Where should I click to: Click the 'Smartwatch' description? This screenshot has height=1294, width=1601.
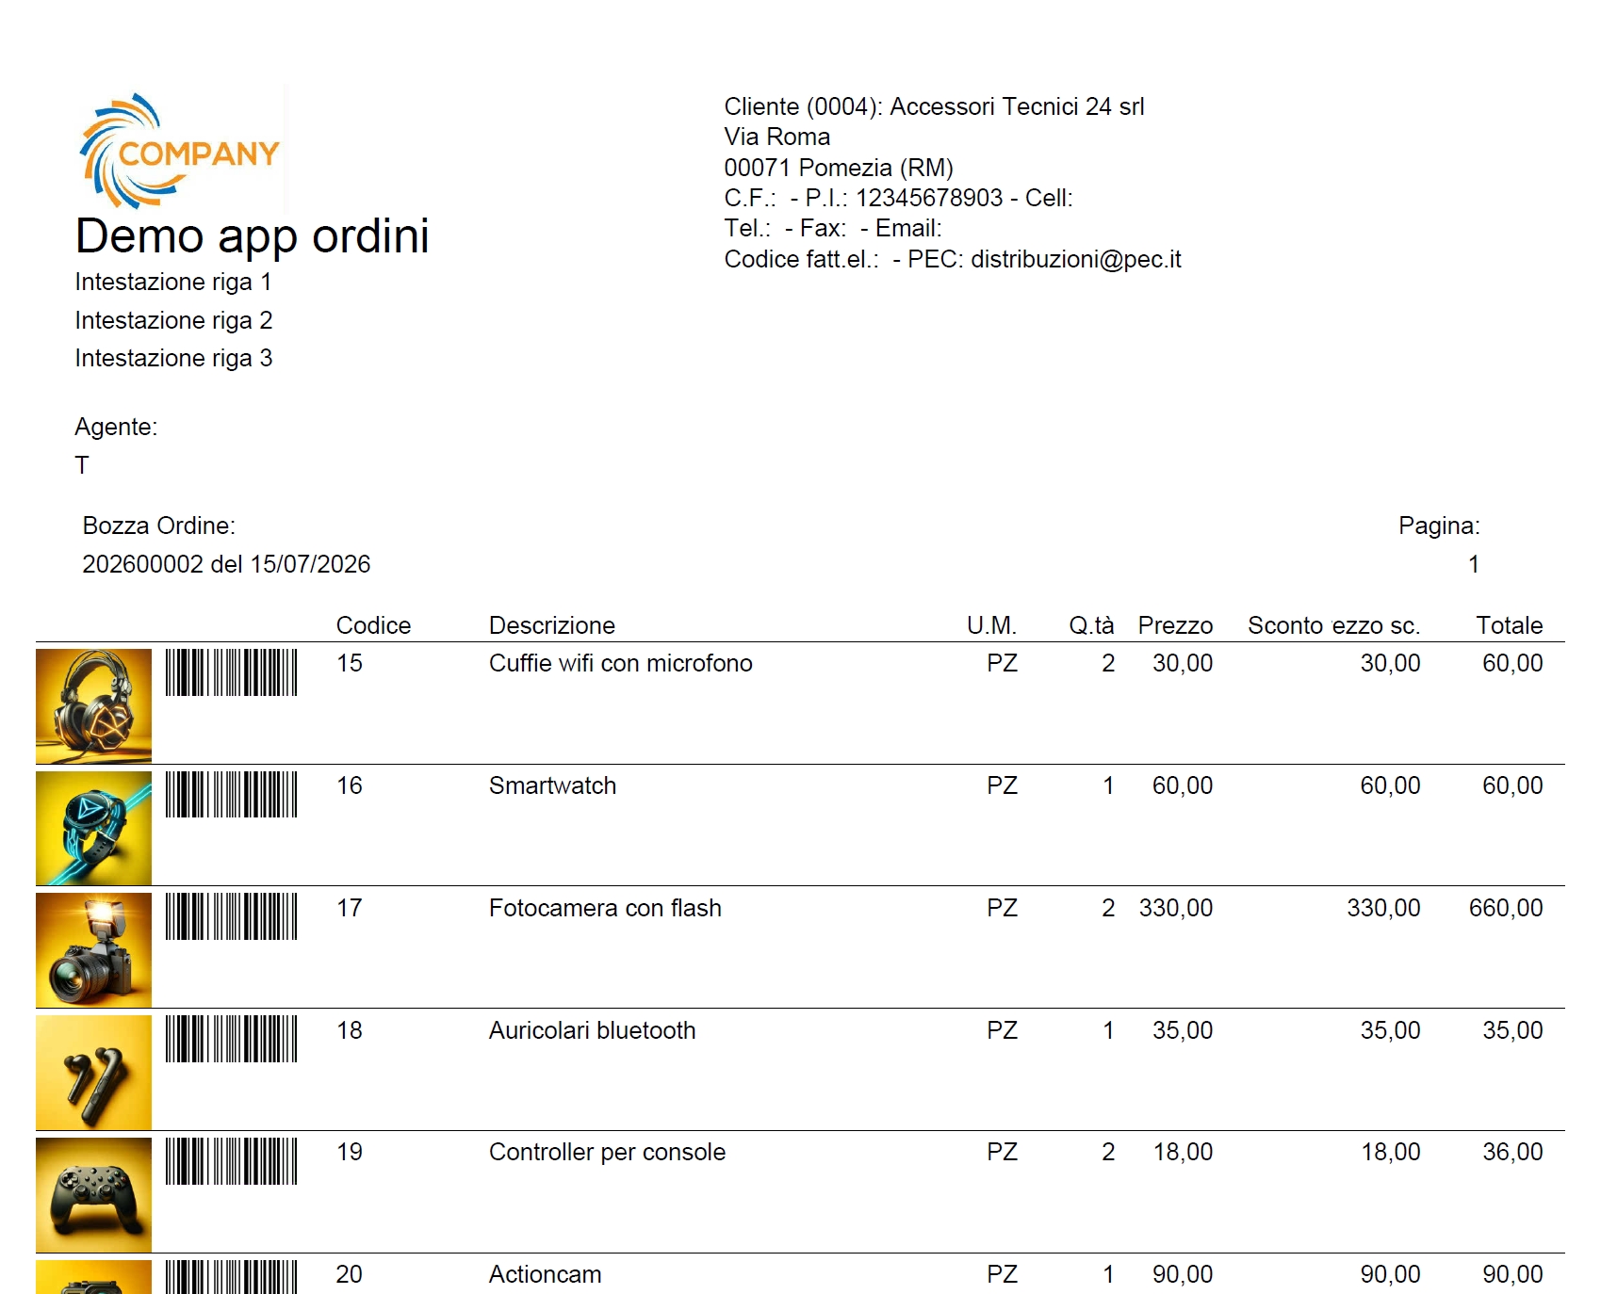pos(553,785)
